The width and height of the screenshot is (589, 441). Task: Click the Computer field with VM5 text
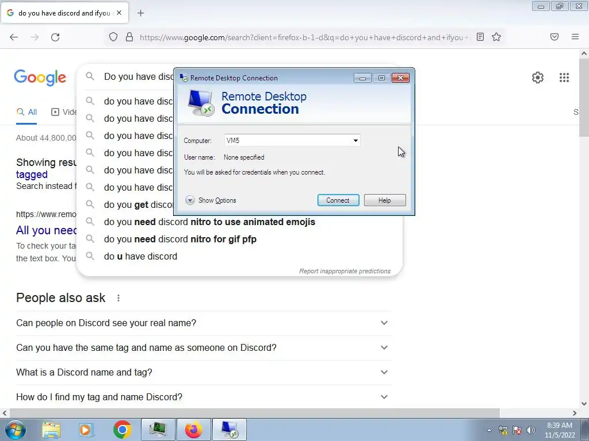point(292,141)
